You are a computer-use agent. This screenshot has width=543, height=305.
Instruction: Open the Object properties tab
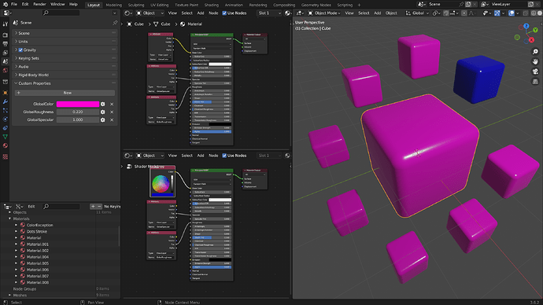tap(6, 93)
